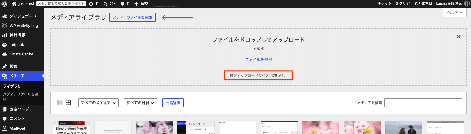471x134 pixels.
Task: Click the メディアファイルを追加 button beside the title
Action: (132, 17)
